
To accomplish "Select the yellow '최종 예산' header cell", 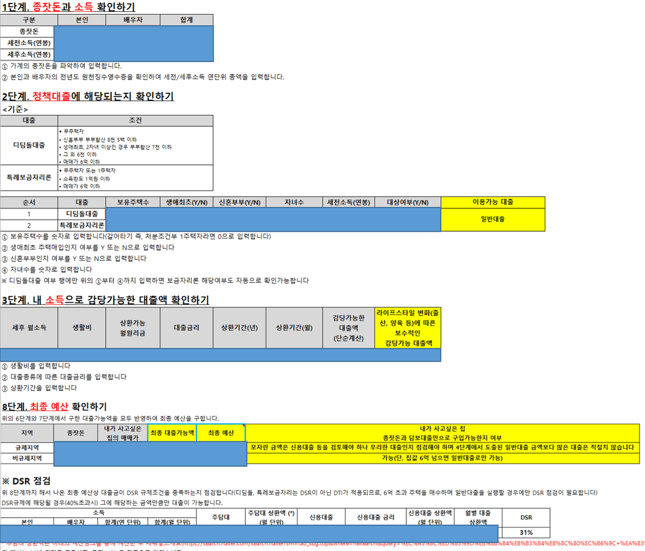I will pyautogui.click(x=221, y=433).
